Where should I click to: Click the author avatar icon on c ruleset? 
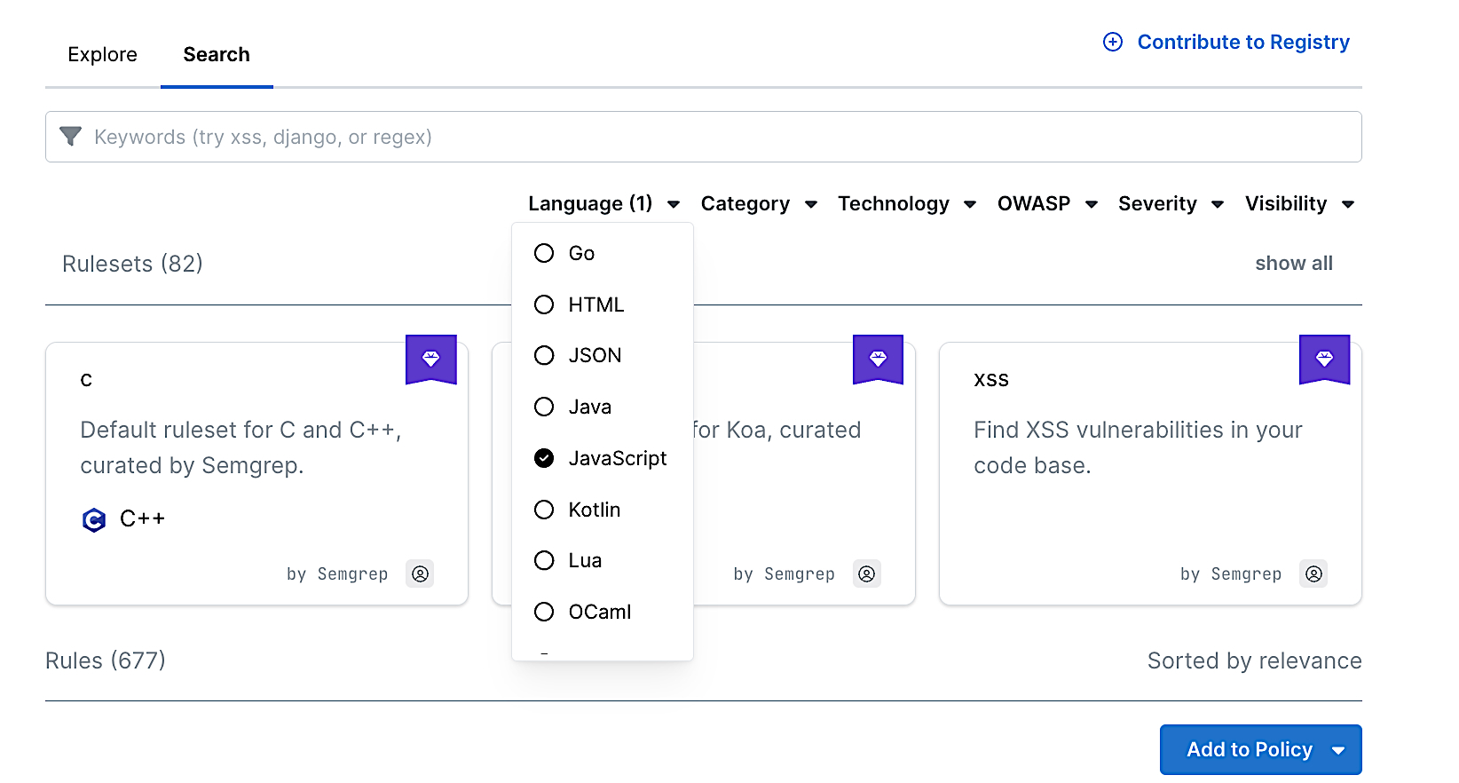tap(420, 574)
